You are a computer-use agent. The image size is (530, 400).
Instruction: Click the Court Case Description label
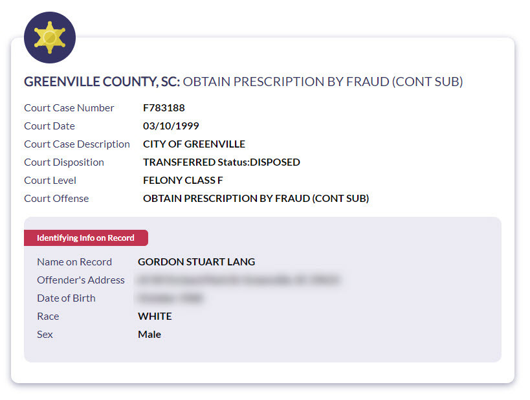pyautogui.click(x=77, y=144)
